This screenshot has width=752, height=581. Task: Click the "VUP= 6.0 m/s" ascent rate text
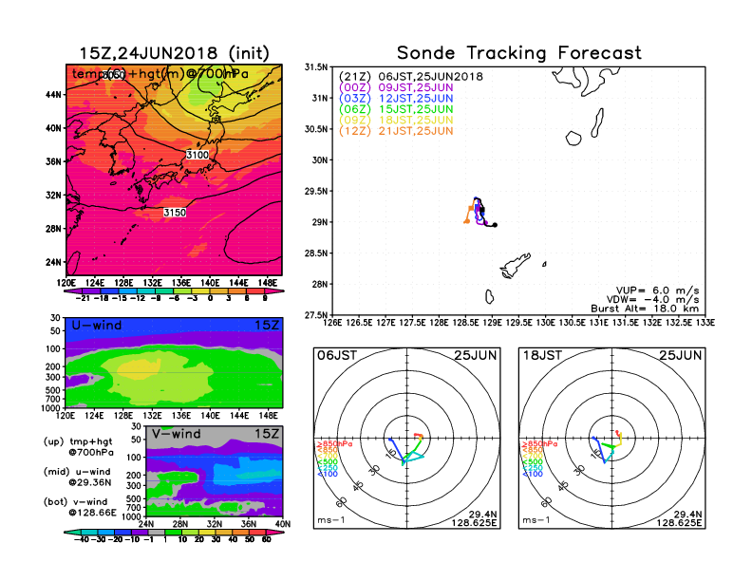657,290
